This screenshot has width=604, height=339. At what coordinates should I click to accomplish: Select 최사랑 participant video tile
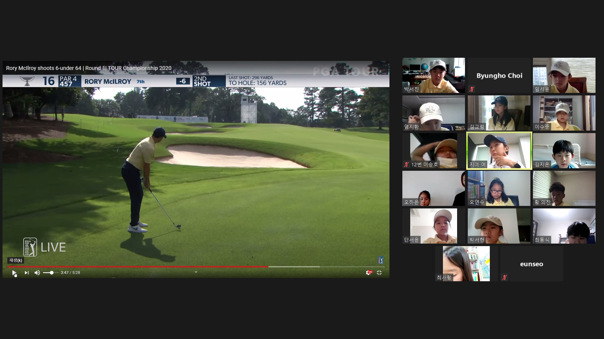tap(462, 264)
